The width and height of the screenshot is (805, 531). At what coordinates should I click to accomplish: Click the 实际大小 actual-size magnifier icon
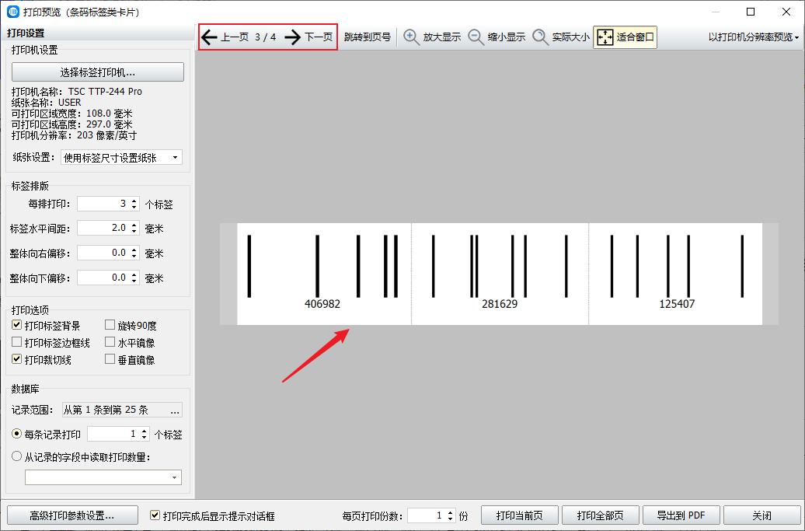pyautogui.click(x=540, y=36)
